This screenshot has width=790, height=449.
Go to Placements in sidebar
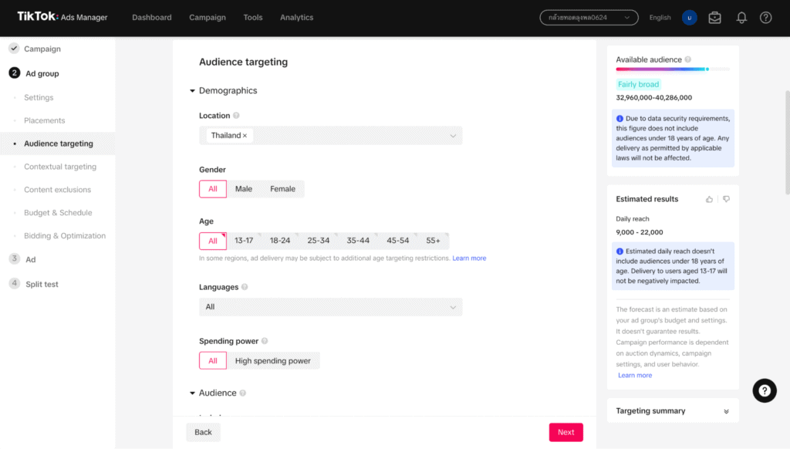pyautogui.click(x=44, y=120)
